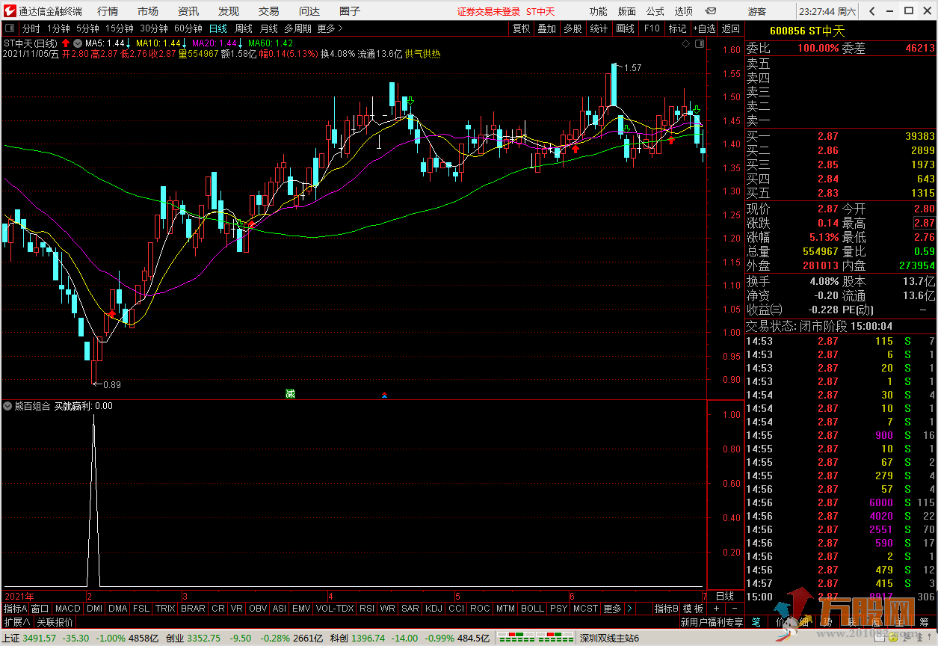938x646 pixels.
Task: Click the 600856 ST中天 stock title
Action: 806,31
